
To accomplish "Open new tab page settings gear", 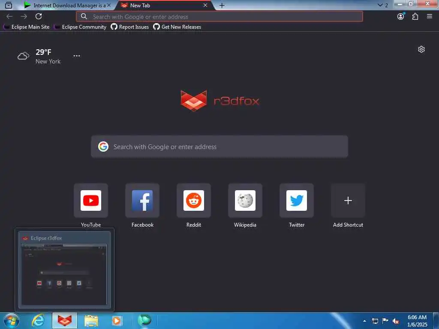I will [421, 50].
